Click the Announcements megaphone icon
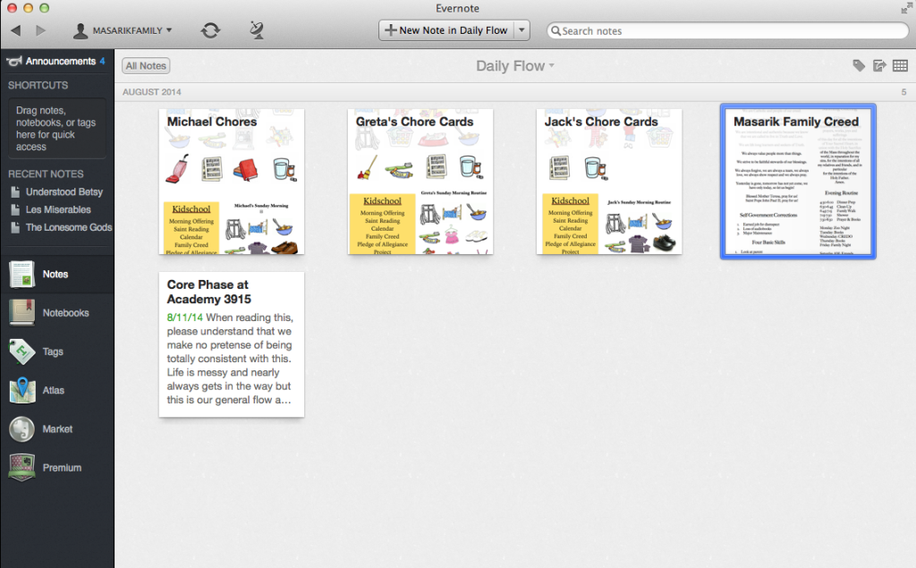Image resolution: width=916 pixels, height=568 pixels. pos(14,61)
